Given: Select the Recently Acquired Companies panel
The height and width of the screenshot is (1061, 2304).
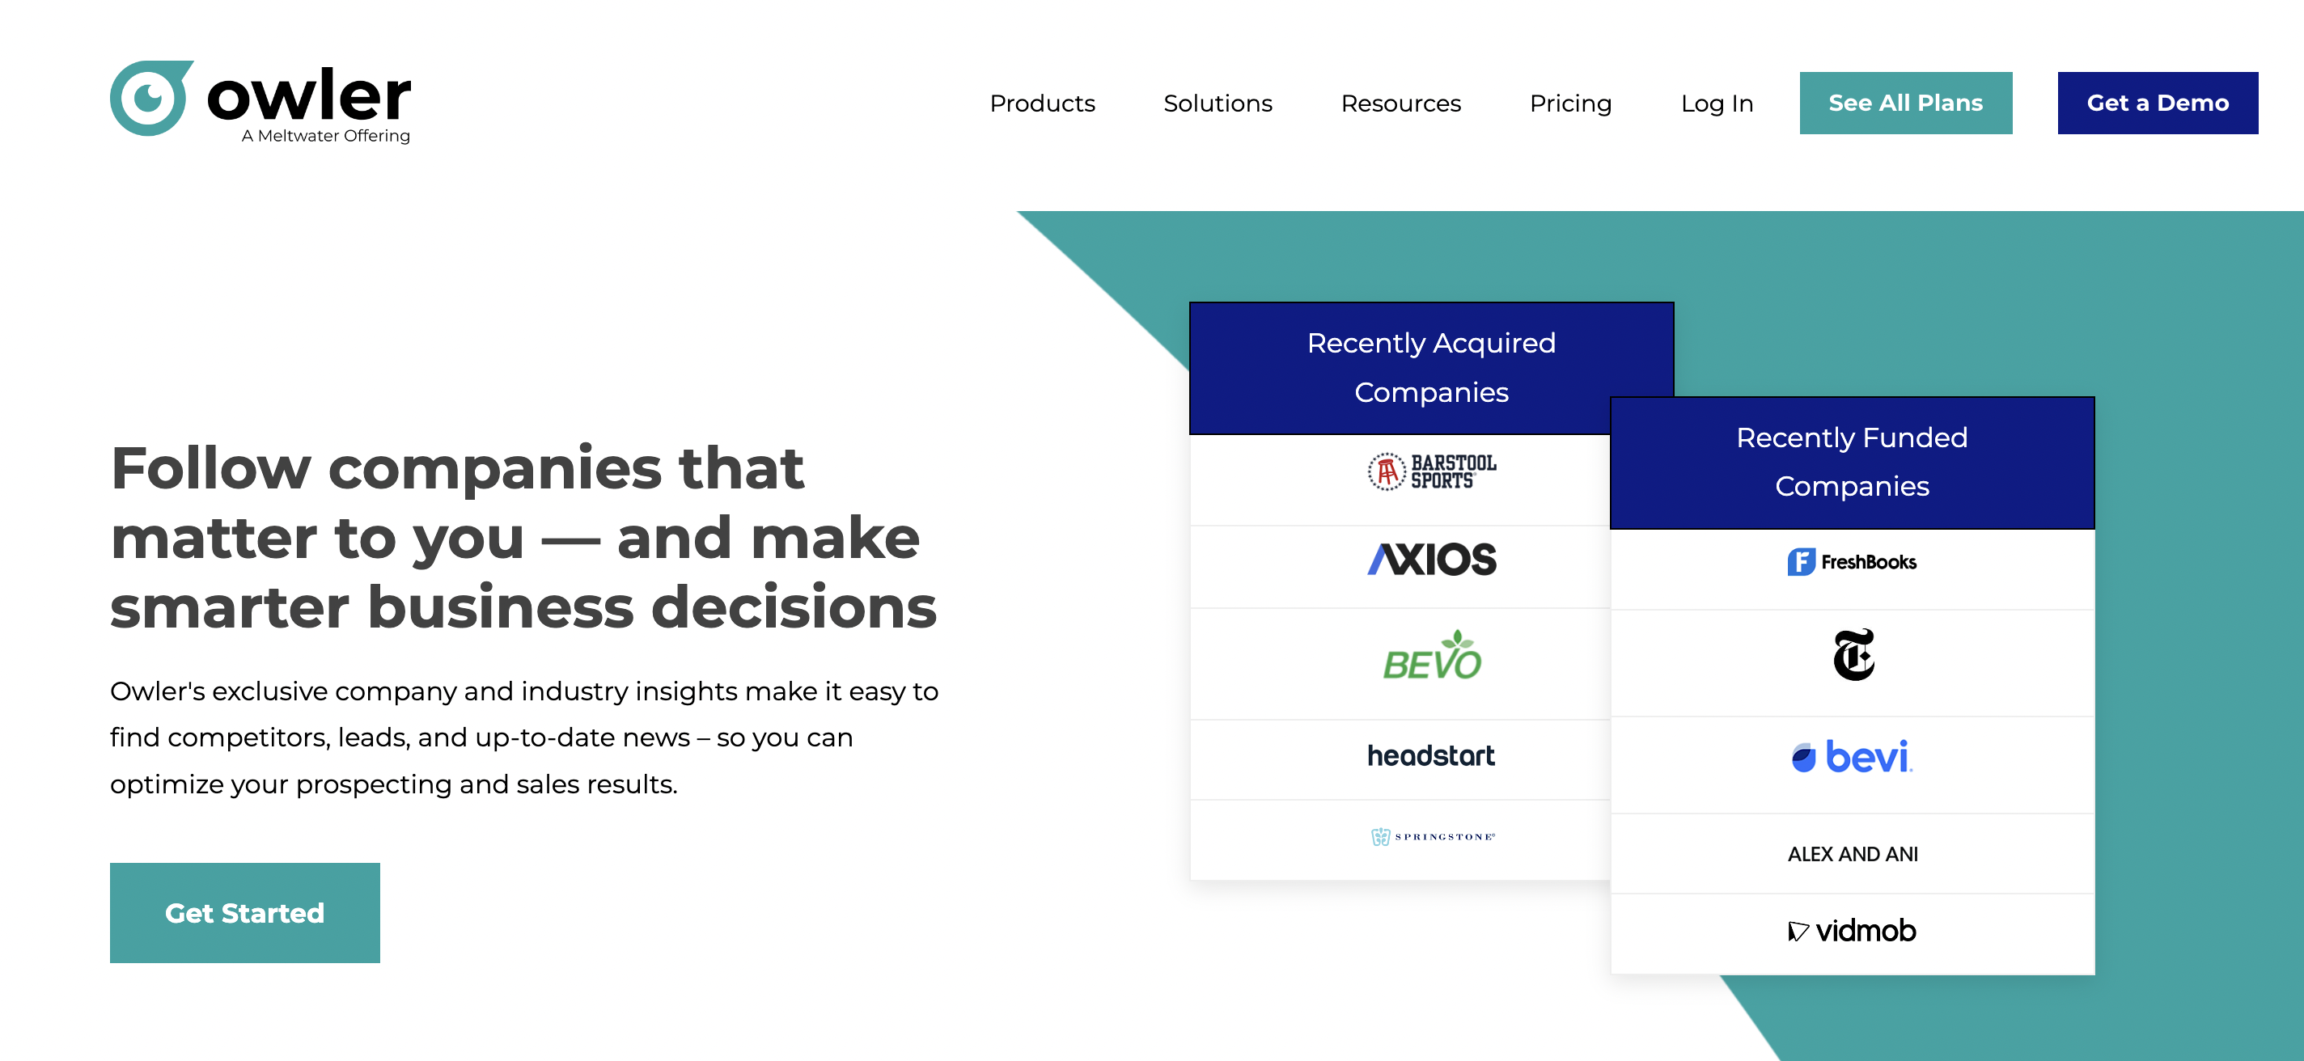Looking at the screenshot, I should 1433,588.
